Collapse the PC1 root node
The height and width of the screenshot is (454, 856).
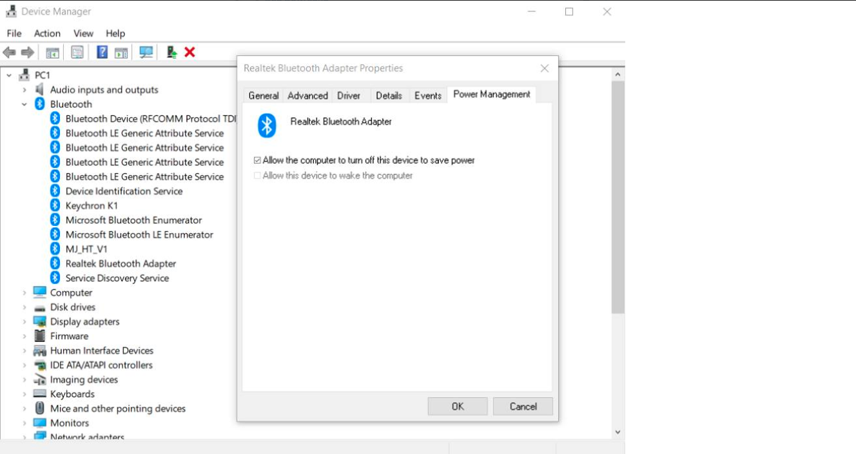[x=9, y=75]
